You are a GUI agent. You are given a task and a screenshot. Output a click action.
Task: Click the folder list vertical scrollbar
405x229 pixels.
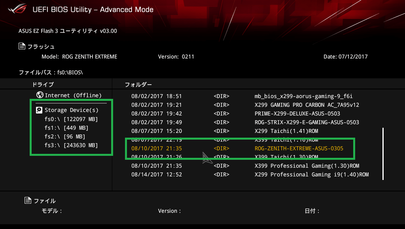(382, 153)
